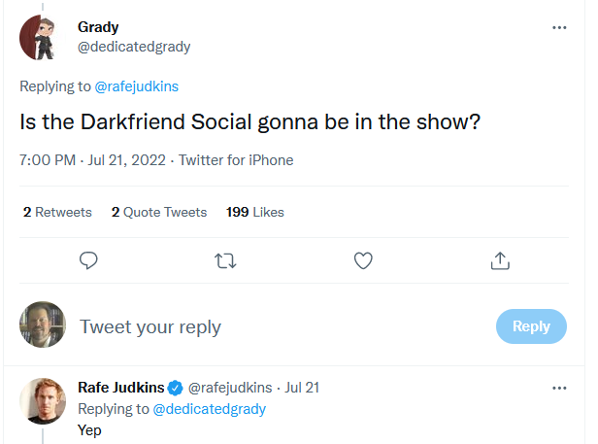The height and width of the screenshot is (444, 598).
Task: Expand more options on Grady's tweet
Action: tap(559, 27)
